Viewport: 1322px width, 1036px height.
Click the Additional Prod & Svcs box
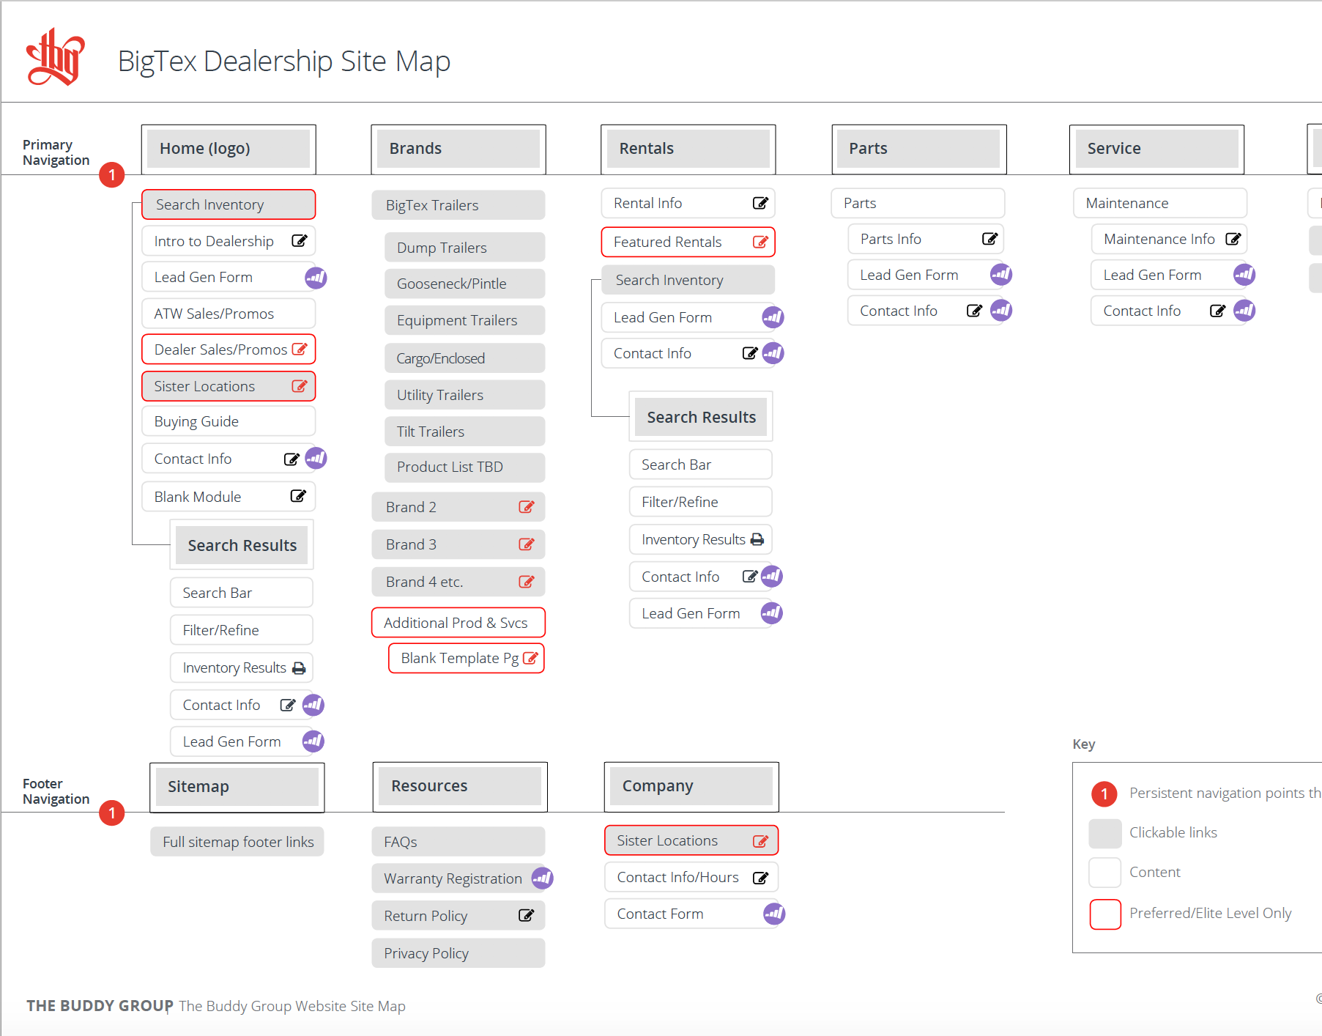458,623
